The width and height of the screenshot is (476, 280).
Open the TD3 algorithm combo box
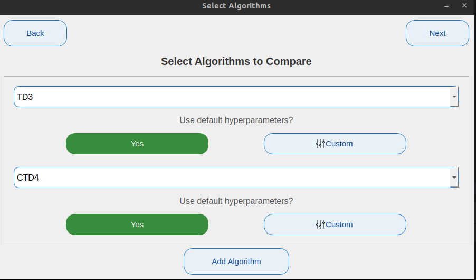(x=231, y=97)
